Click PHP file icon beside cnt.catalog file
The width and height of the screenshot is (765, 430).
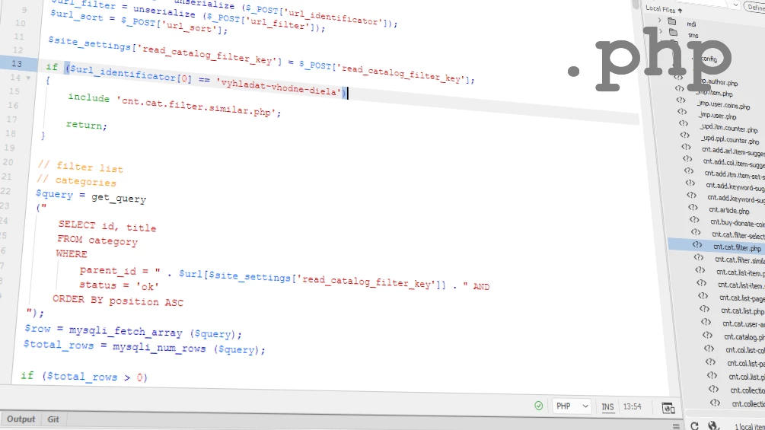click(x=707, y=335)
